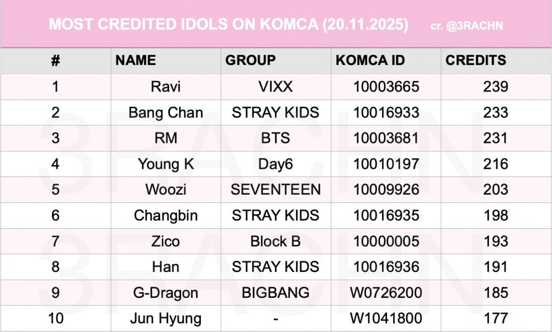Click the VIXX group cell

pos(275,87)
